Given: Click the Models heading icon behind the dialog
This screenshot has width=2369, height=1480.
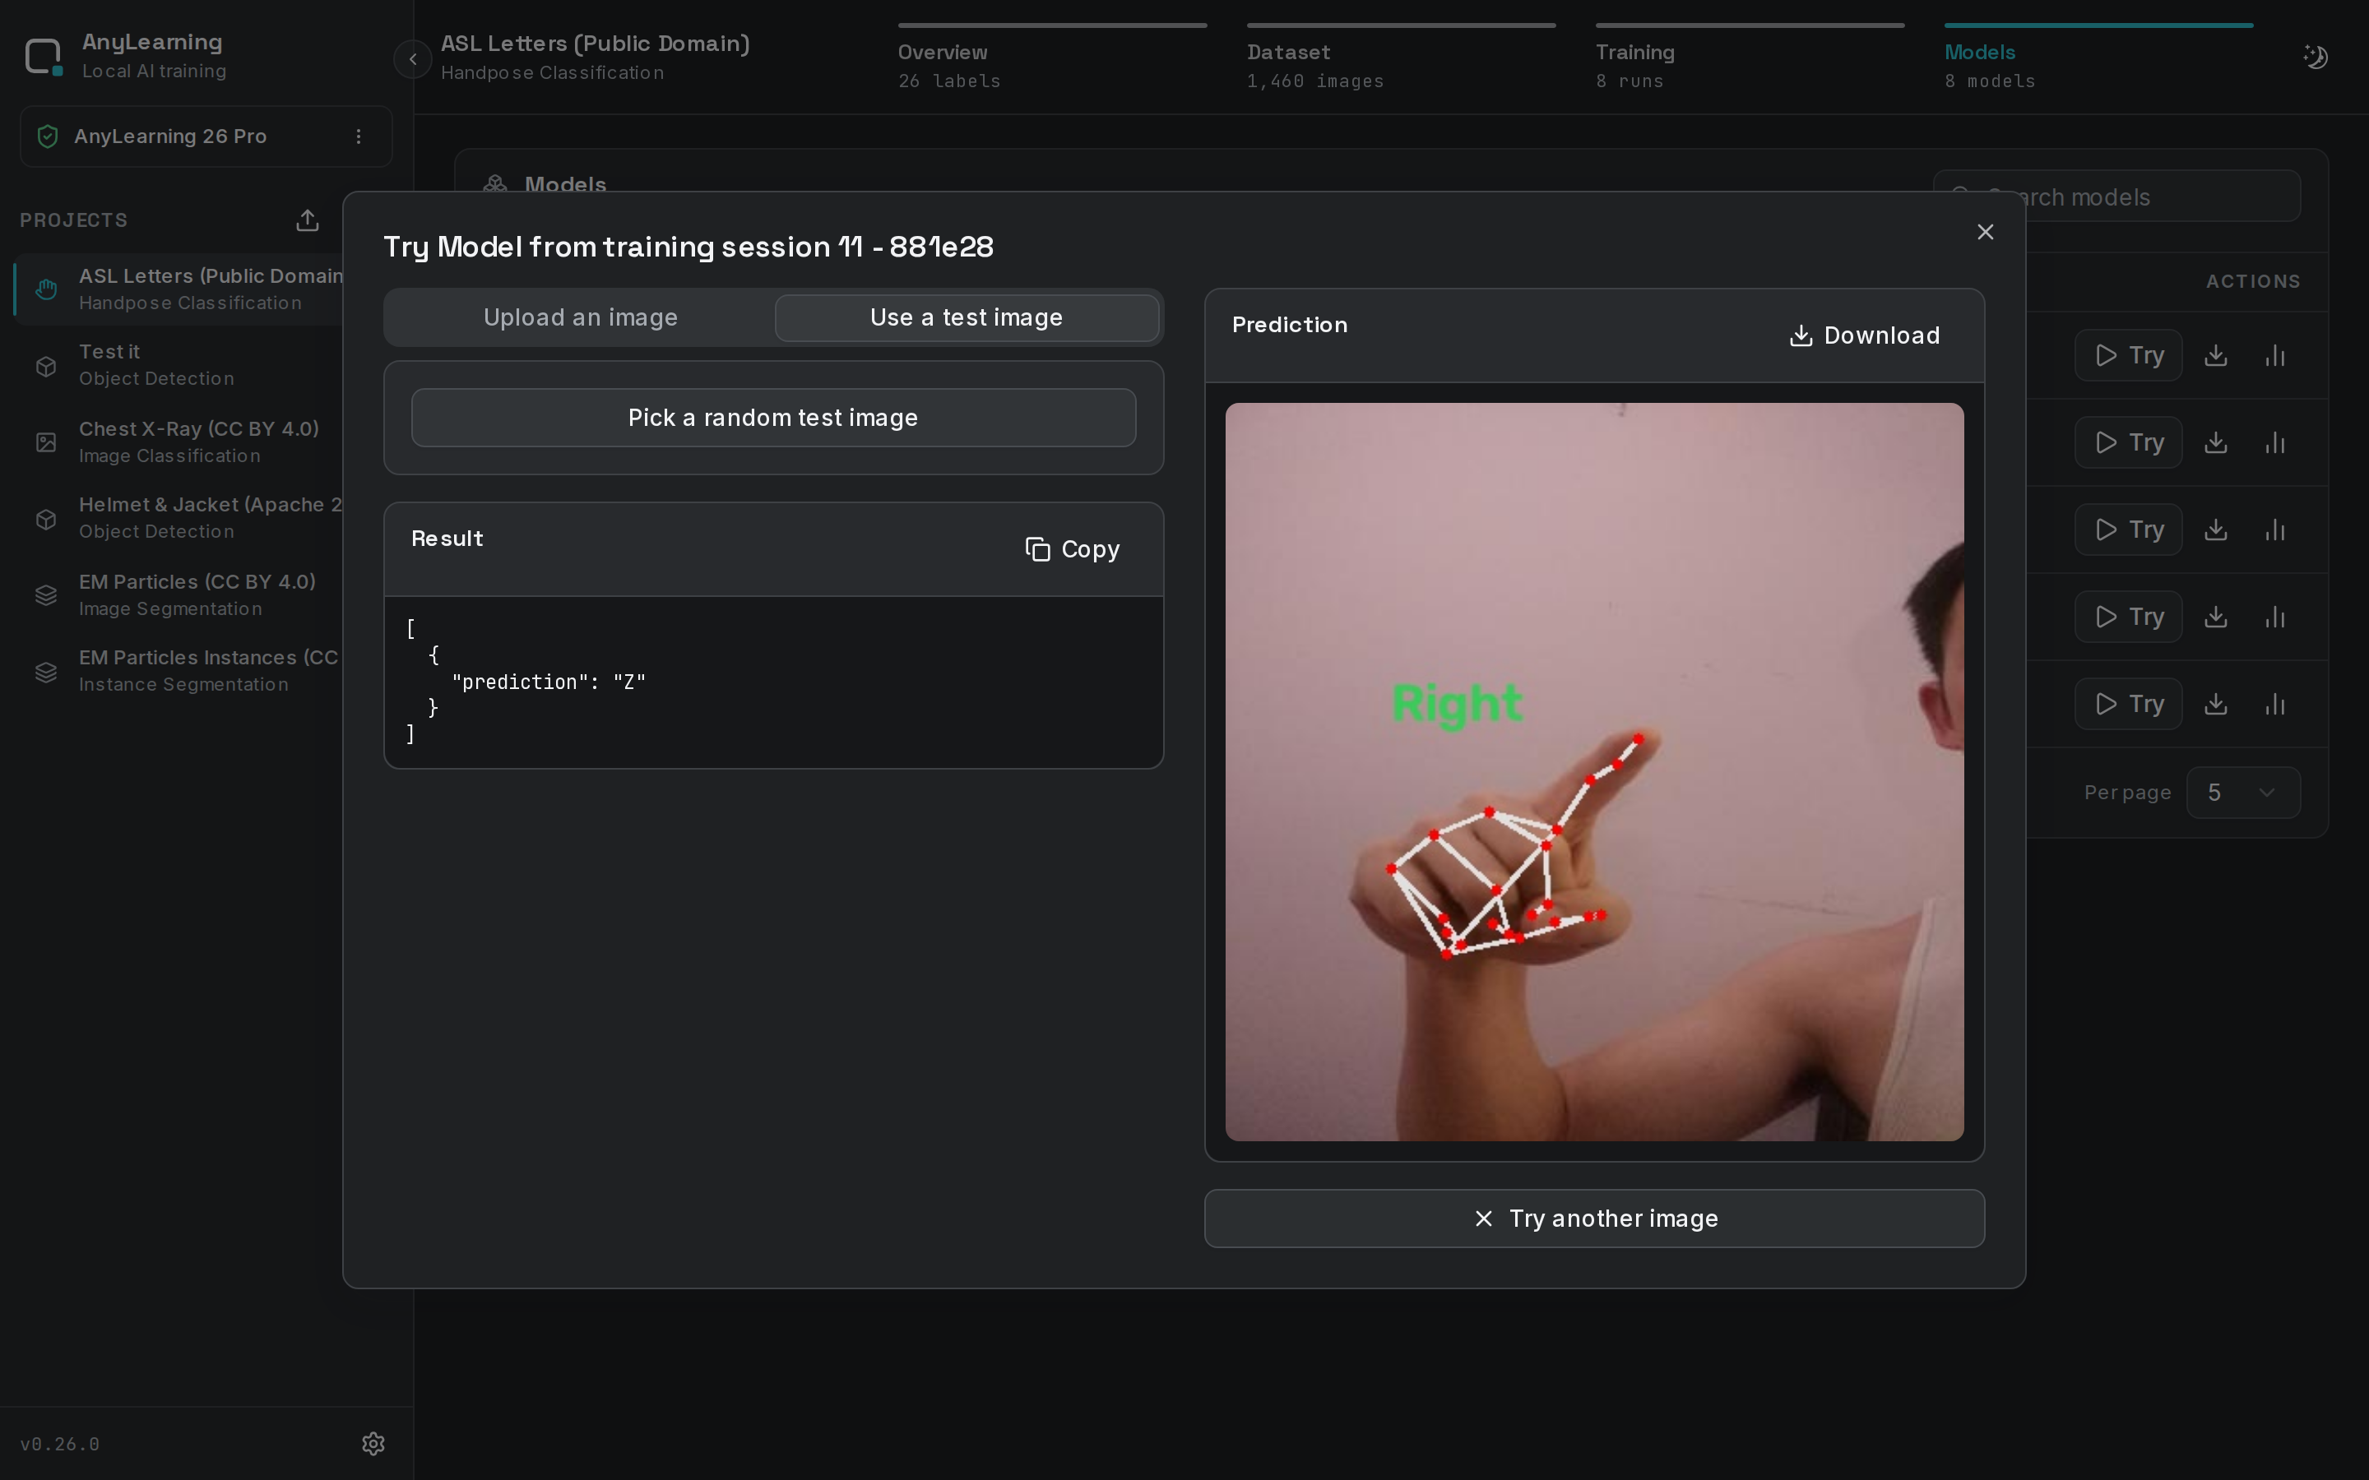Looking at the screenshot, I should (x=495, y=184).
